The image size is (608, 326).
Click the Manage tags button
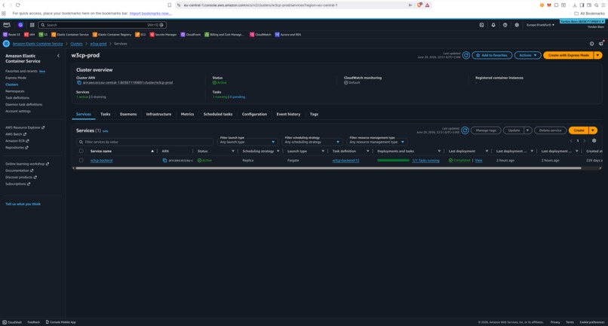coord(486,131)
